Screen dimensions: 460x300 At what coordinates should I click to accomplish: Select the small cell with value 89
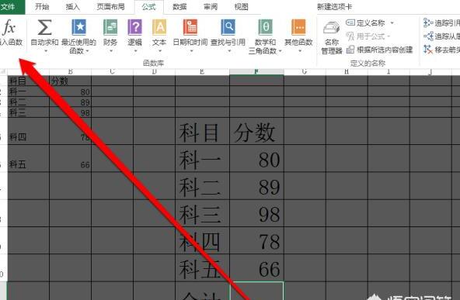[x=71, y=102]
